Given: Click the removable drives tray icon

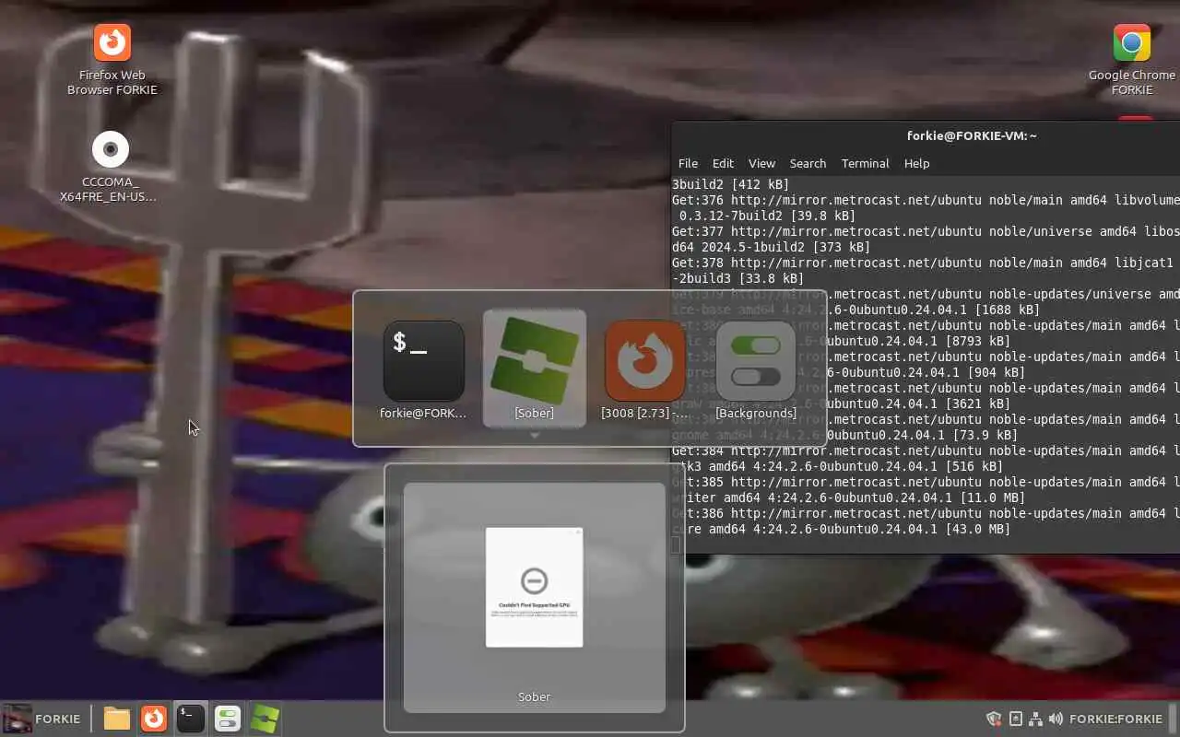Looking at the screenshot, I should 1016,719.
